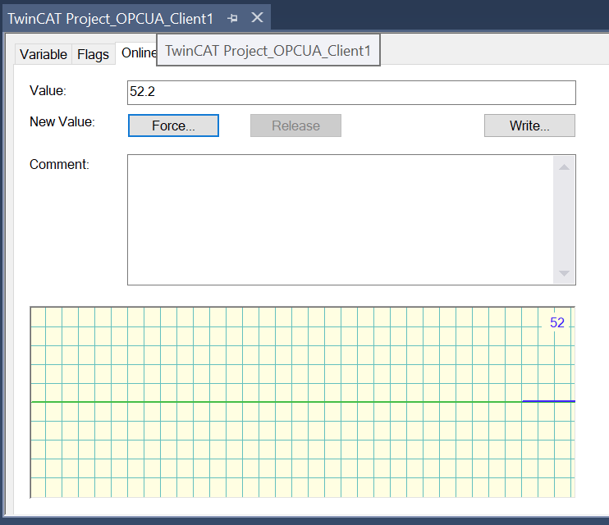Close the TwinCAT Project_OPCUA_Client1 tab
This screenshot has height=525, width=609.
point(257,17)
